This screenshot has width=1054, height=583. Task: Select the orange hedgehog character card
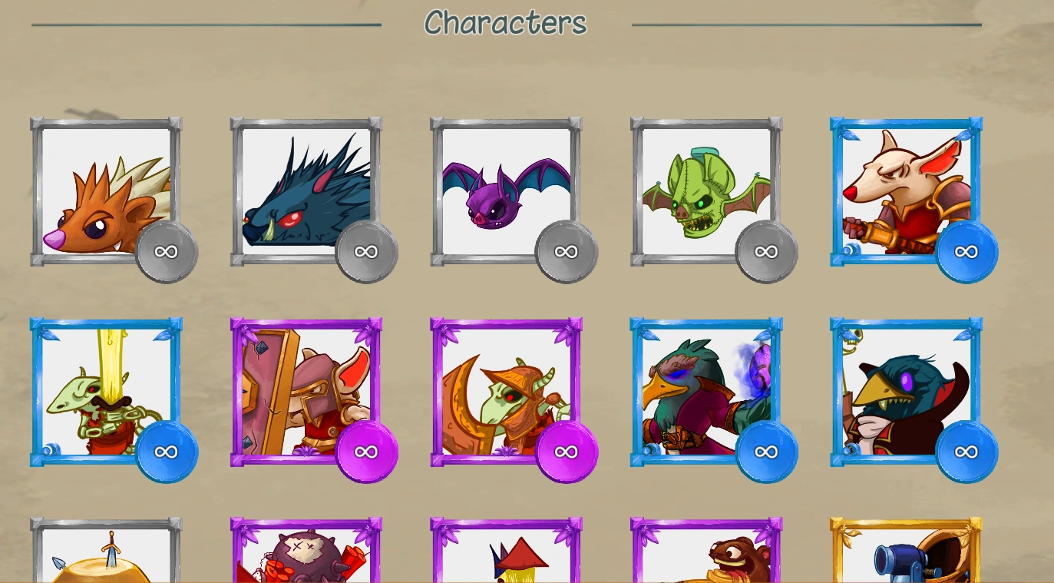[x=106, y=192]
